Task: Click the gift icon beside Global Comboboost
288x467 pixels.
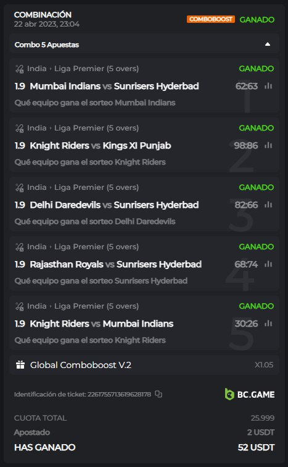Action: point(20,365)
